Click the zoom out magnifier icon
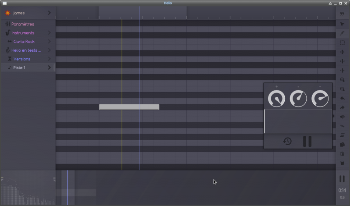The width and height of the screenshot is (350, 206). 342,89
